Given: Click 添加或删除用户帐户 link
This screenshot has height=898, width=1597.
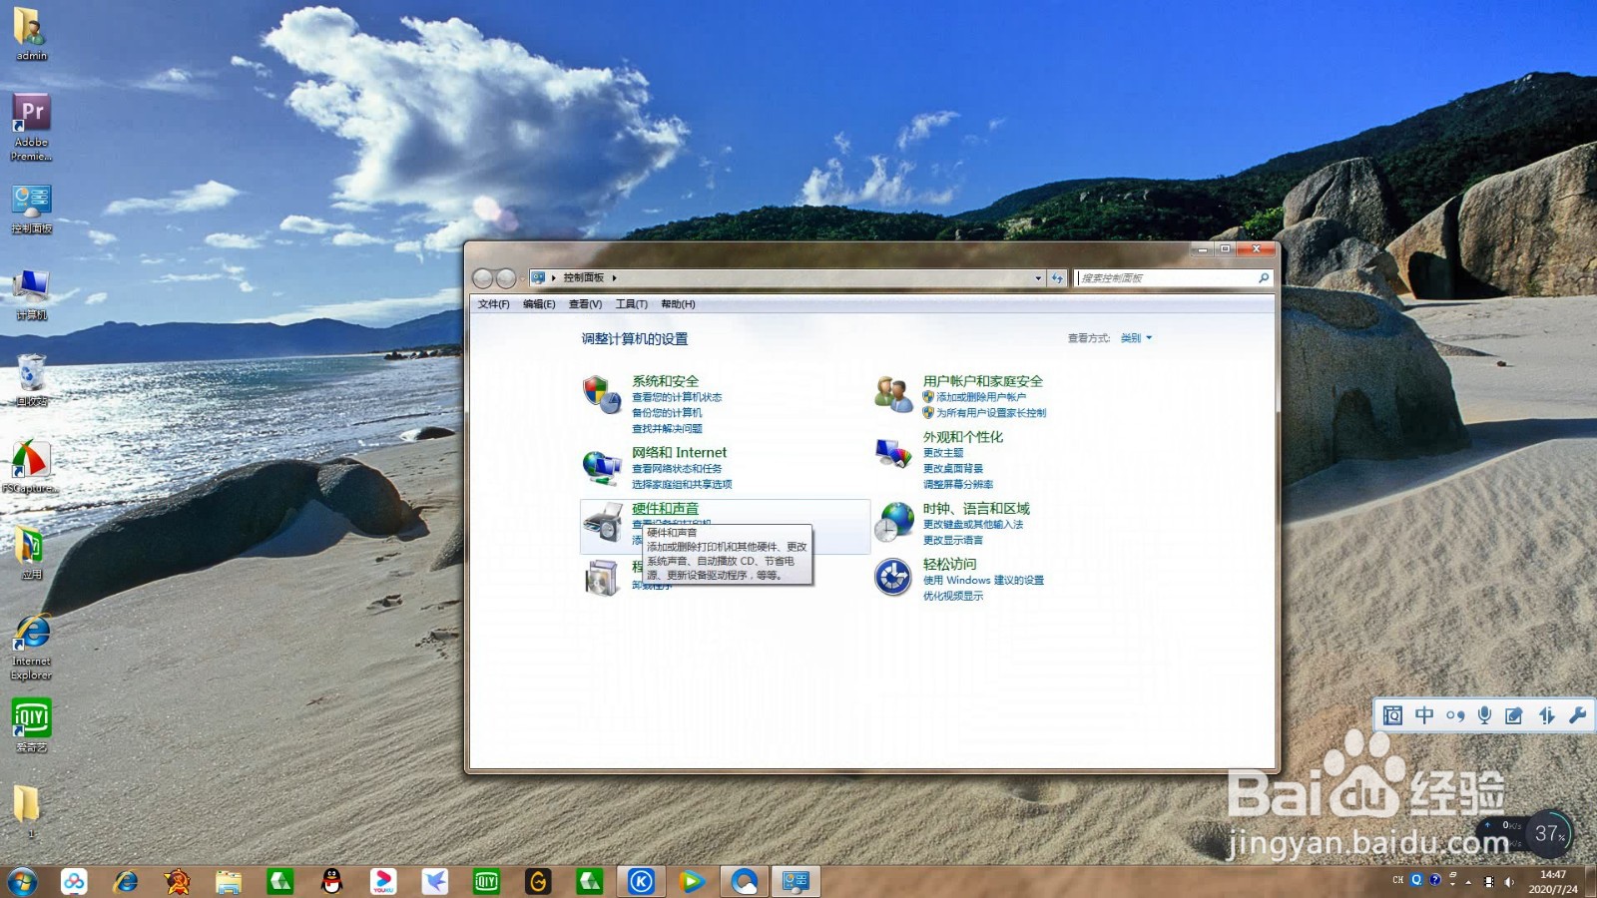Looking at the screenshot, I should point(981,397).
